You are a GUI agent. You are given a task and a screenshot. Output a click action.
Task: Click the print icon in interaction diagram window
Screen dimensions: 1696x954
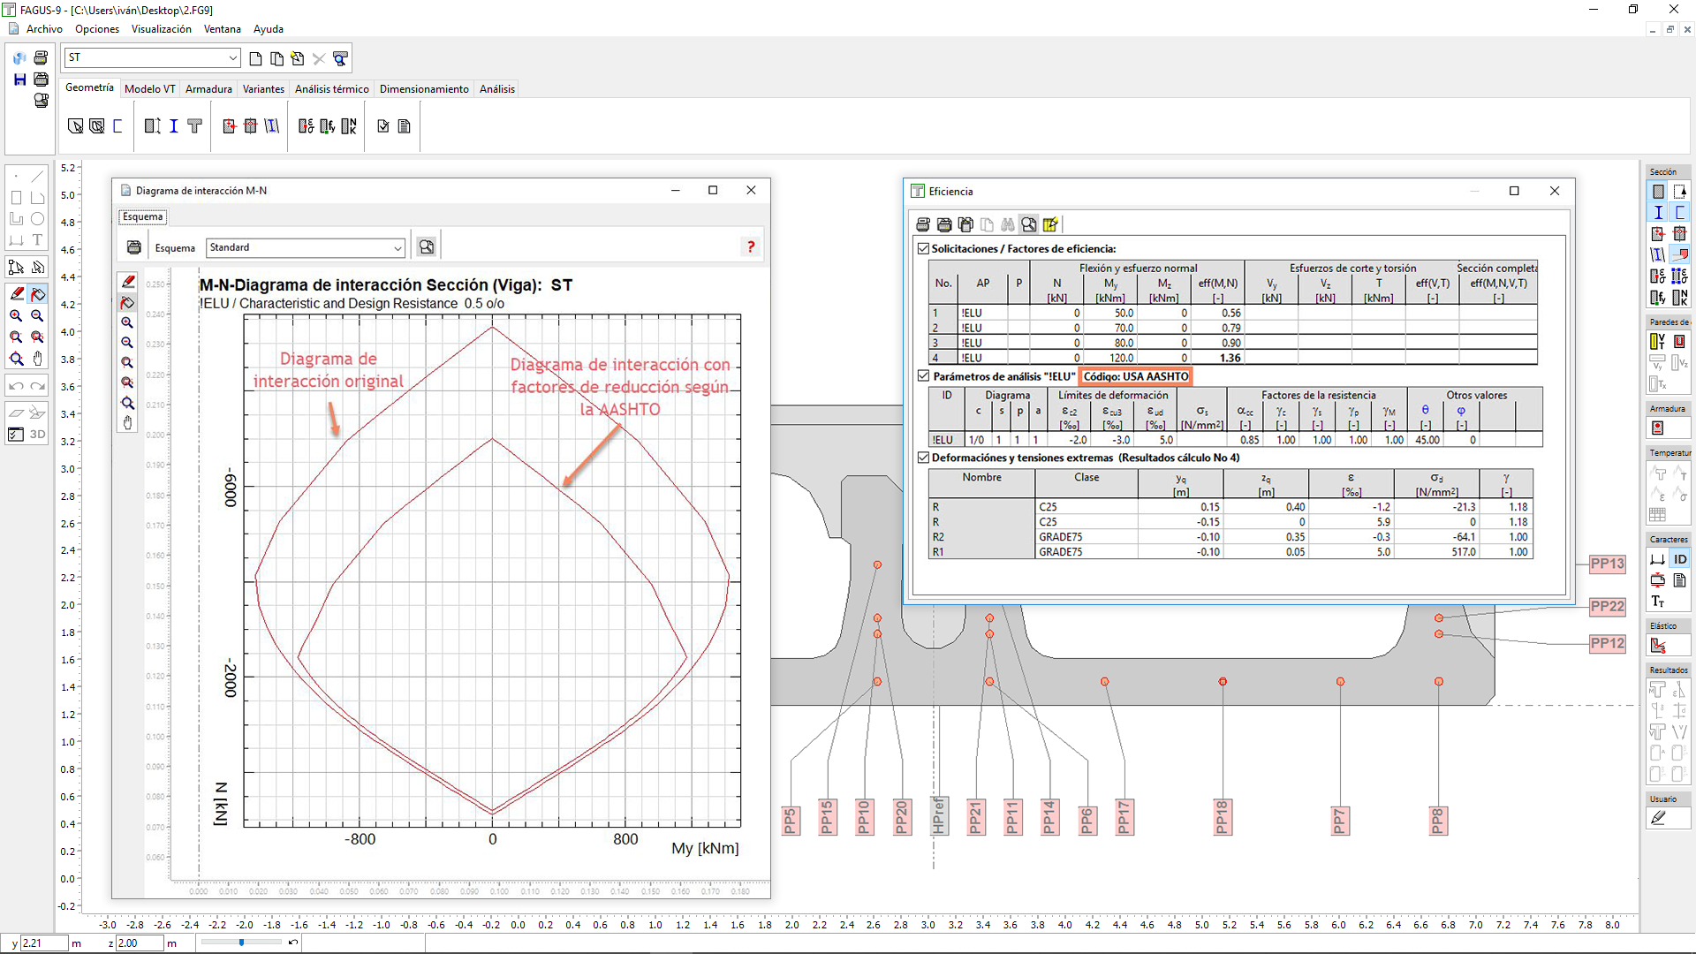[134, 247]
